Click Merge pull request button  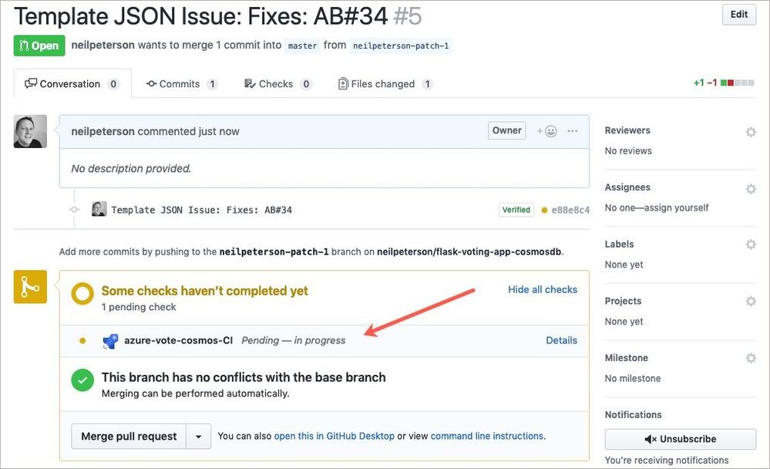[129, 436]
